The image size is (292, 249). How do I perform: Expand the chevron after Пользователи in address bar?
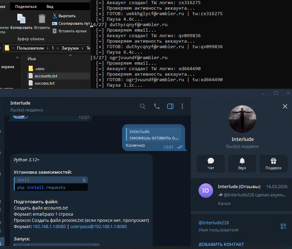pyautogui.click(x=48, y=48)
